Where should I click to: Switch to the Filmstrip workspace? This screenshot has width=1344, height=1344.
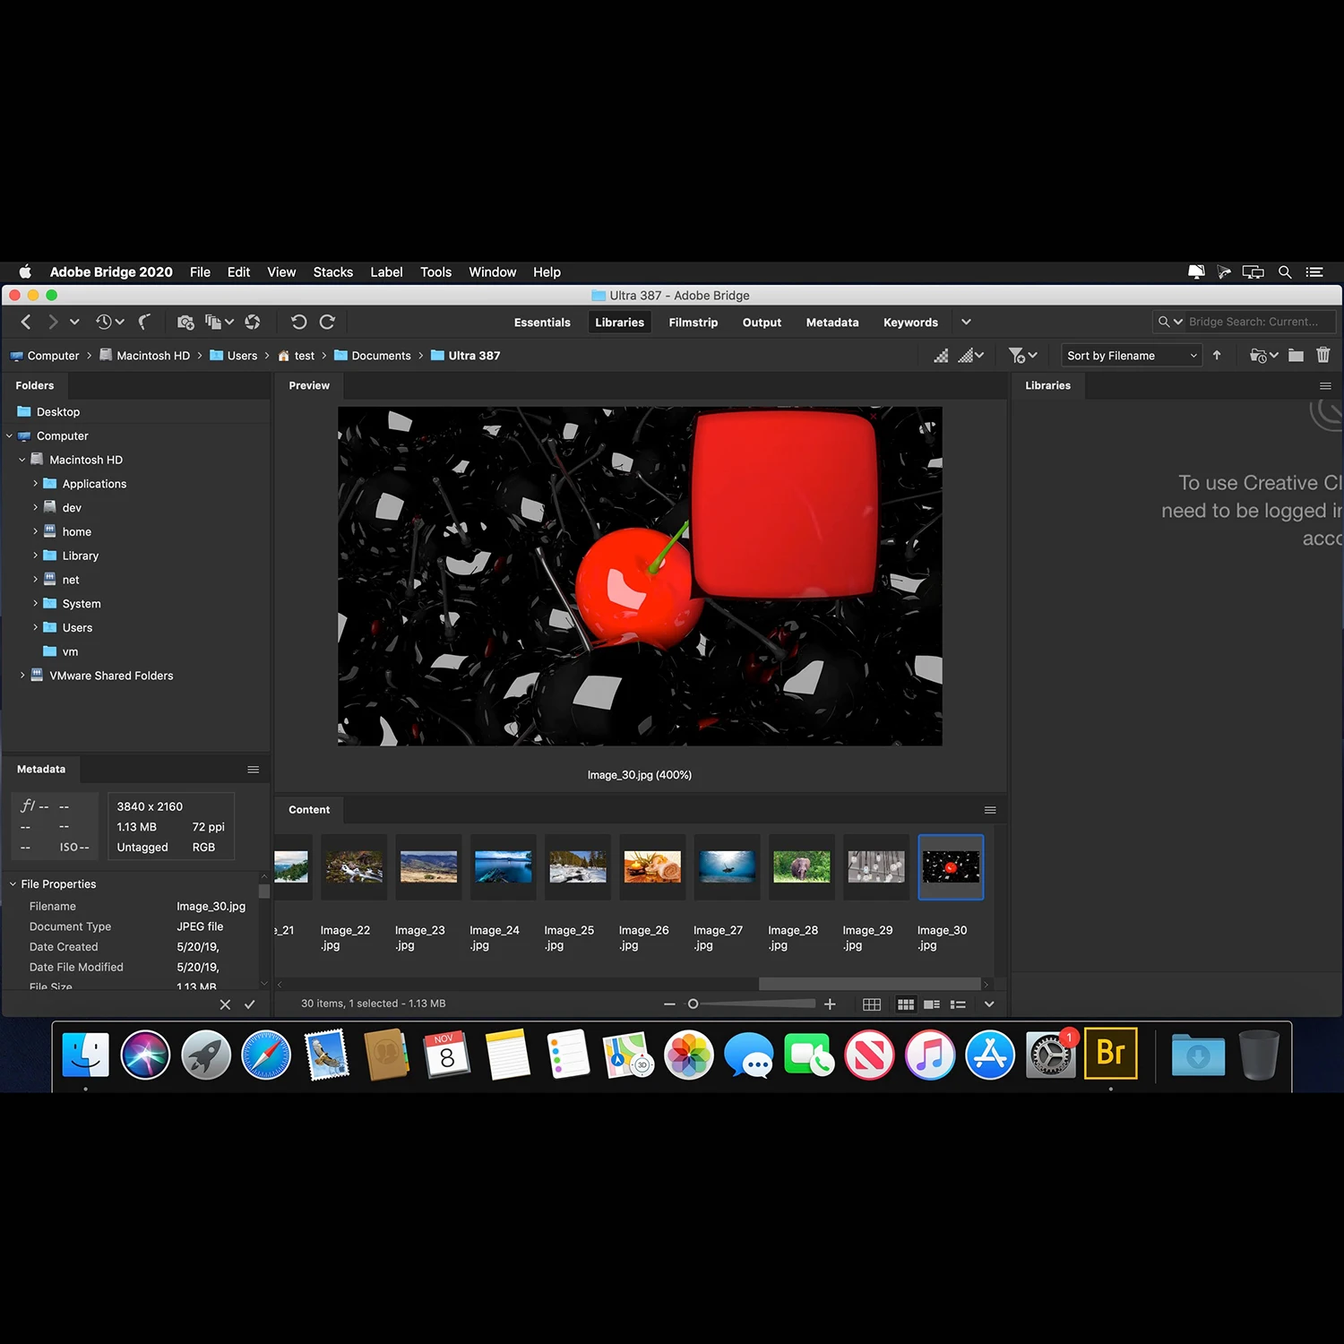(x=693, y=323)
